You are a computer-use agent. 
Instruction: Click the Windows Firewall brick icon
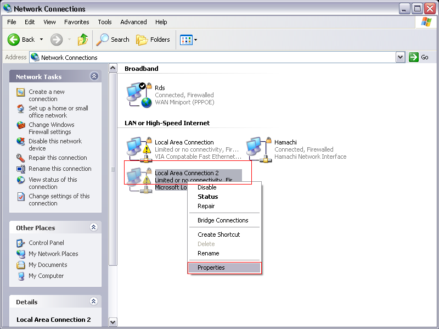pos(21,125)
